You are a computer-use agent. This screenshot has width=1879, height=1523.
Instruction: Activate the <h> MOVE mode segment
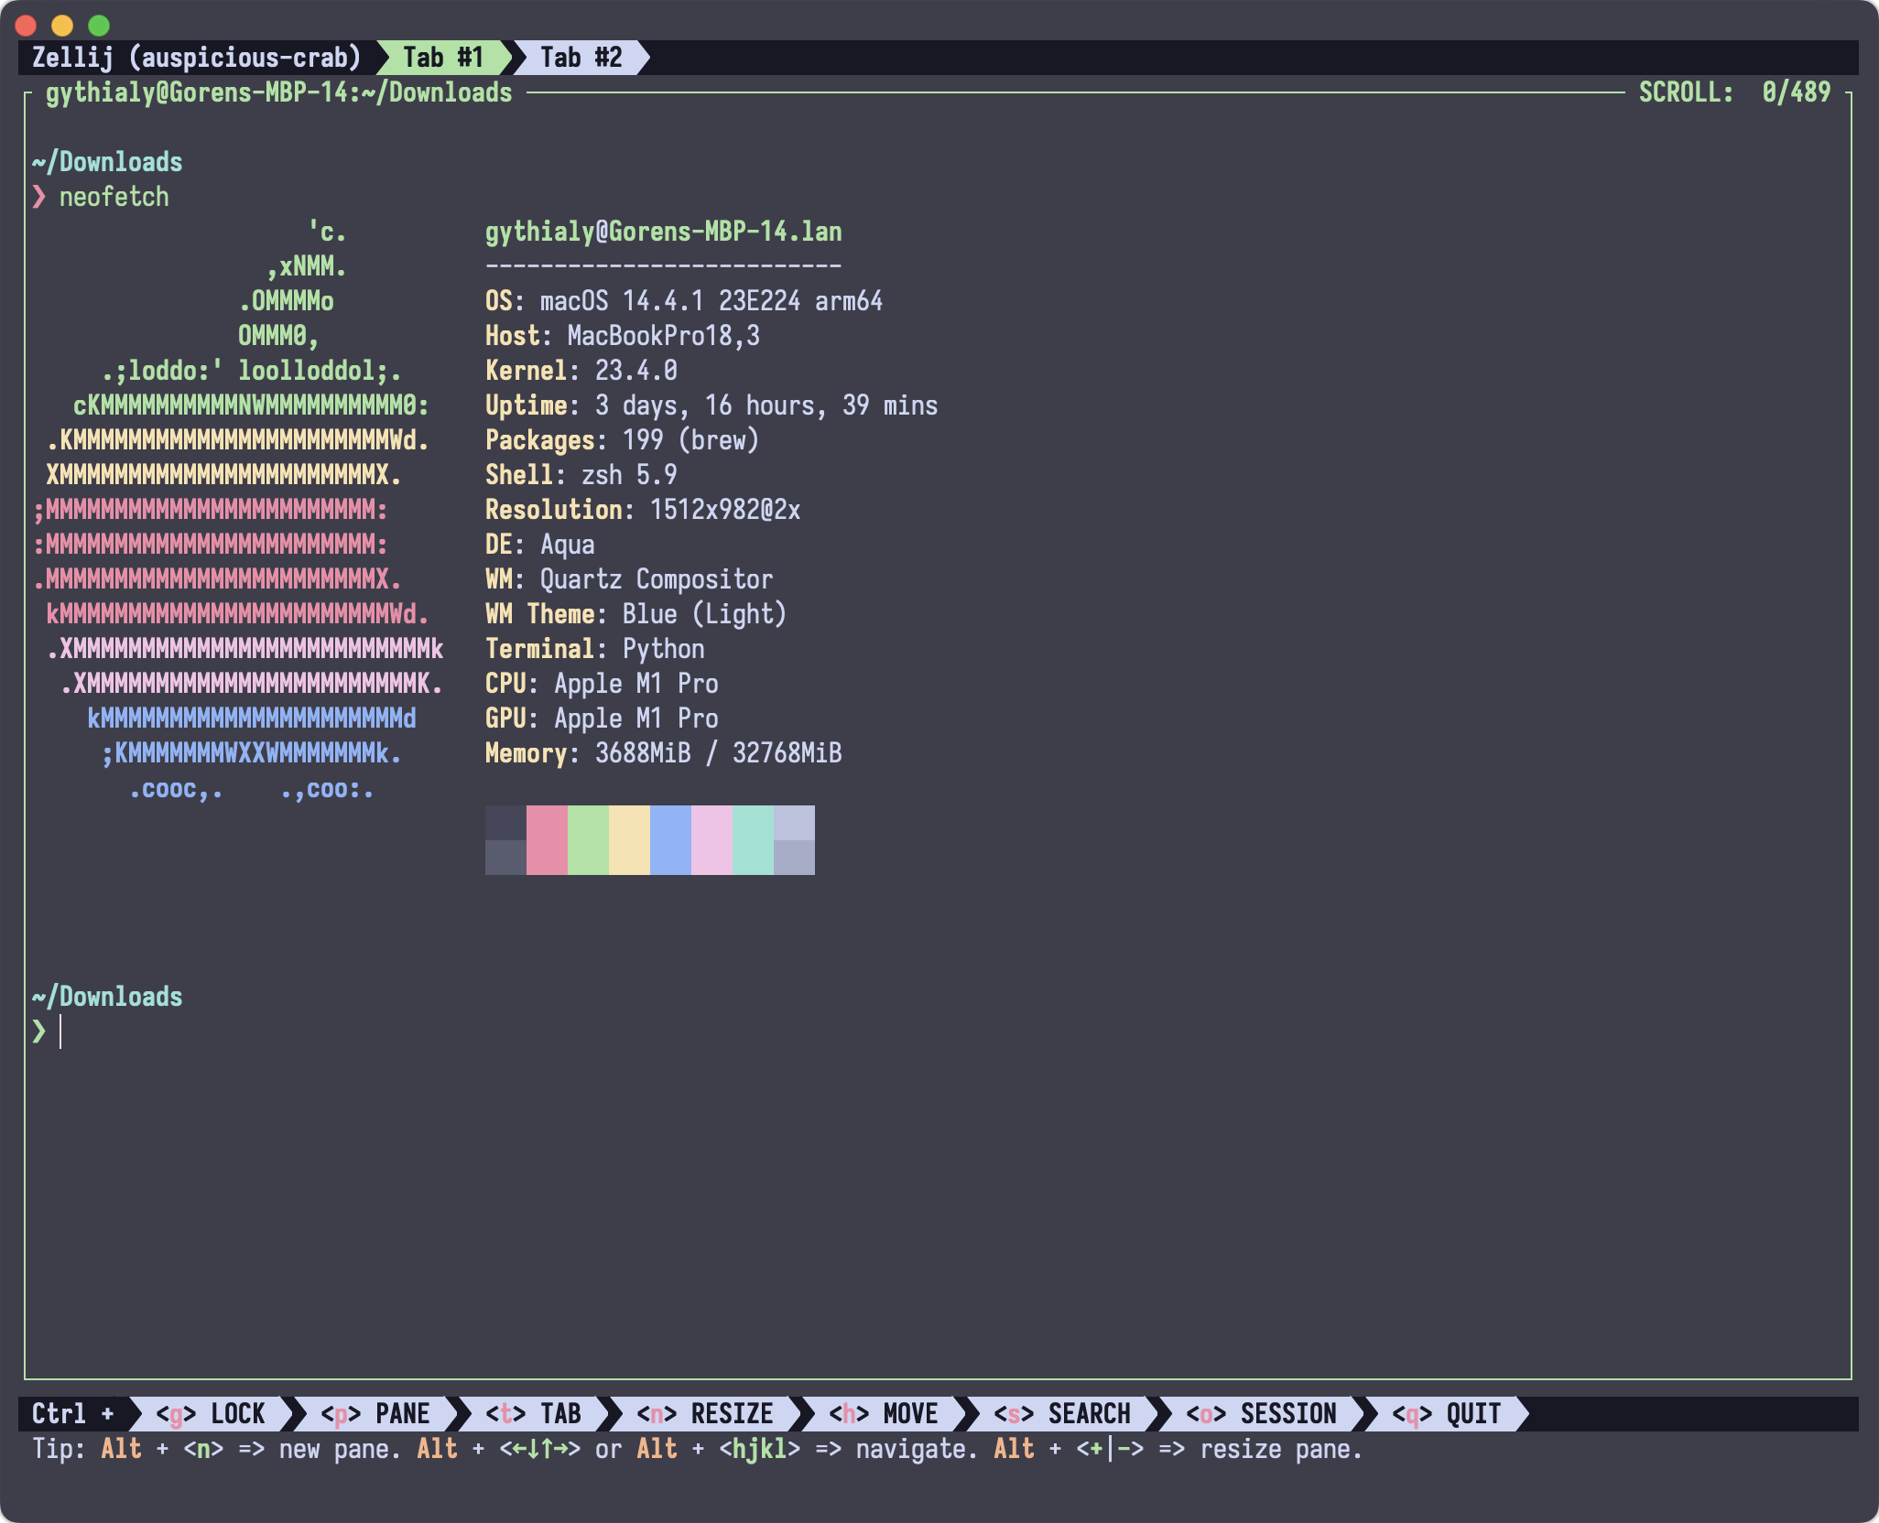click(x=884, y=1413)
